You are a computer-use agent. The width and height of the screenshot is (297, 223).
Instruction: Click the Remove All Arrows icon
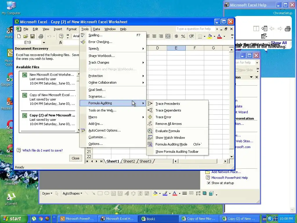click(150, 124)
